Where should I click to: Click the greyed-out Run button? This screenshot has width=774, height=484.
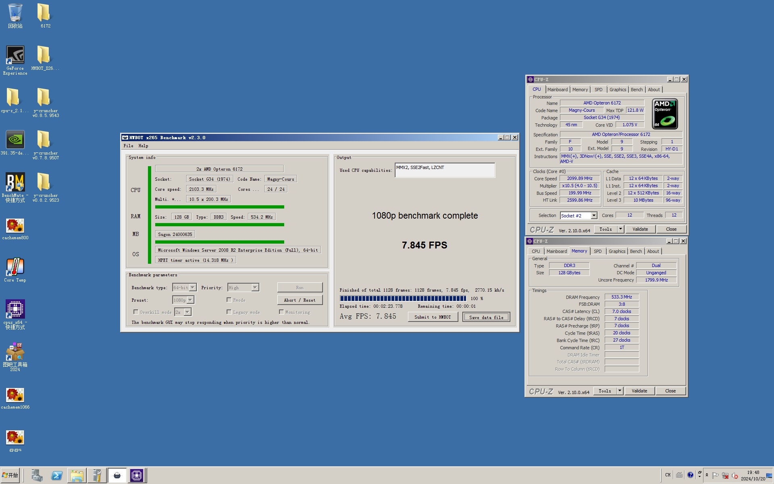pyautogui.click(x=300, y=288)
